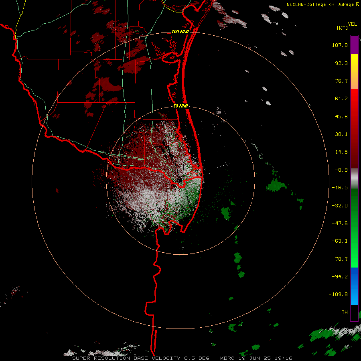Select the 61.2 legend value
Image resolution: width=361 pixels, height=361 pixels.
point(341,99)
